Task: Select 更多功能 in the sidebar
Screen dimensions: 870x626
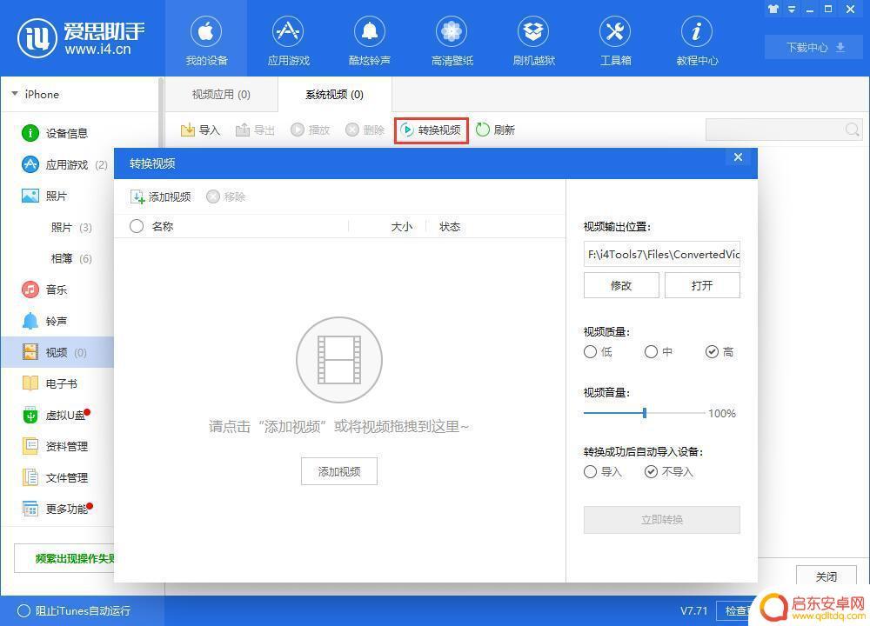Action: pos(58,509)
